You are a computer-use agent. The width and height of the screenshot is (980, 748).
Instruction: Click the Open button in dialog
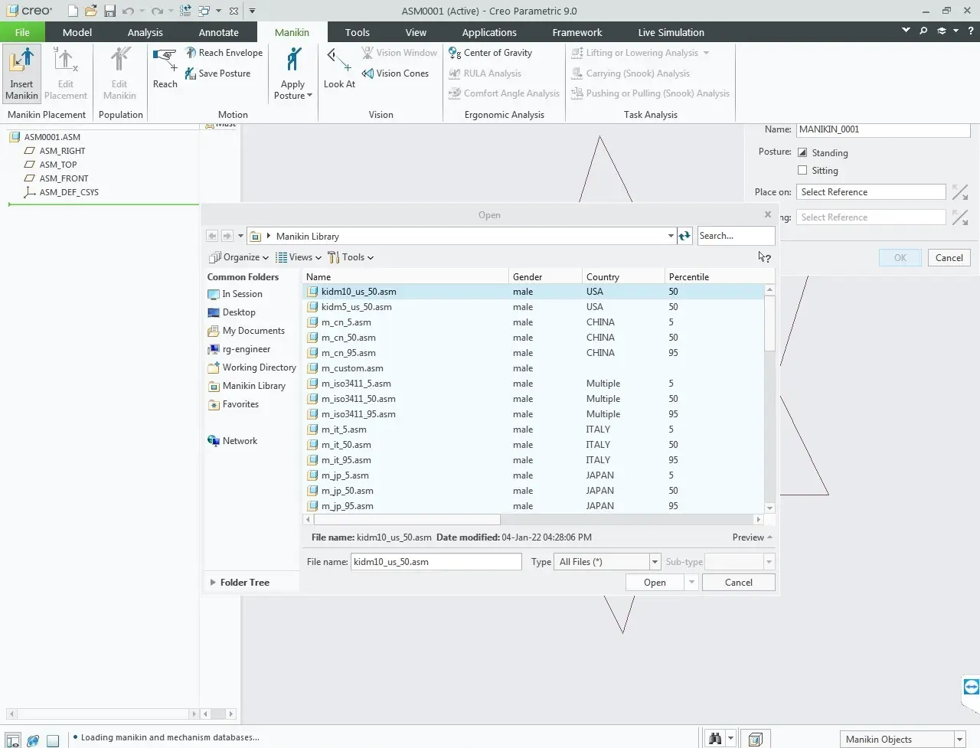655,583
